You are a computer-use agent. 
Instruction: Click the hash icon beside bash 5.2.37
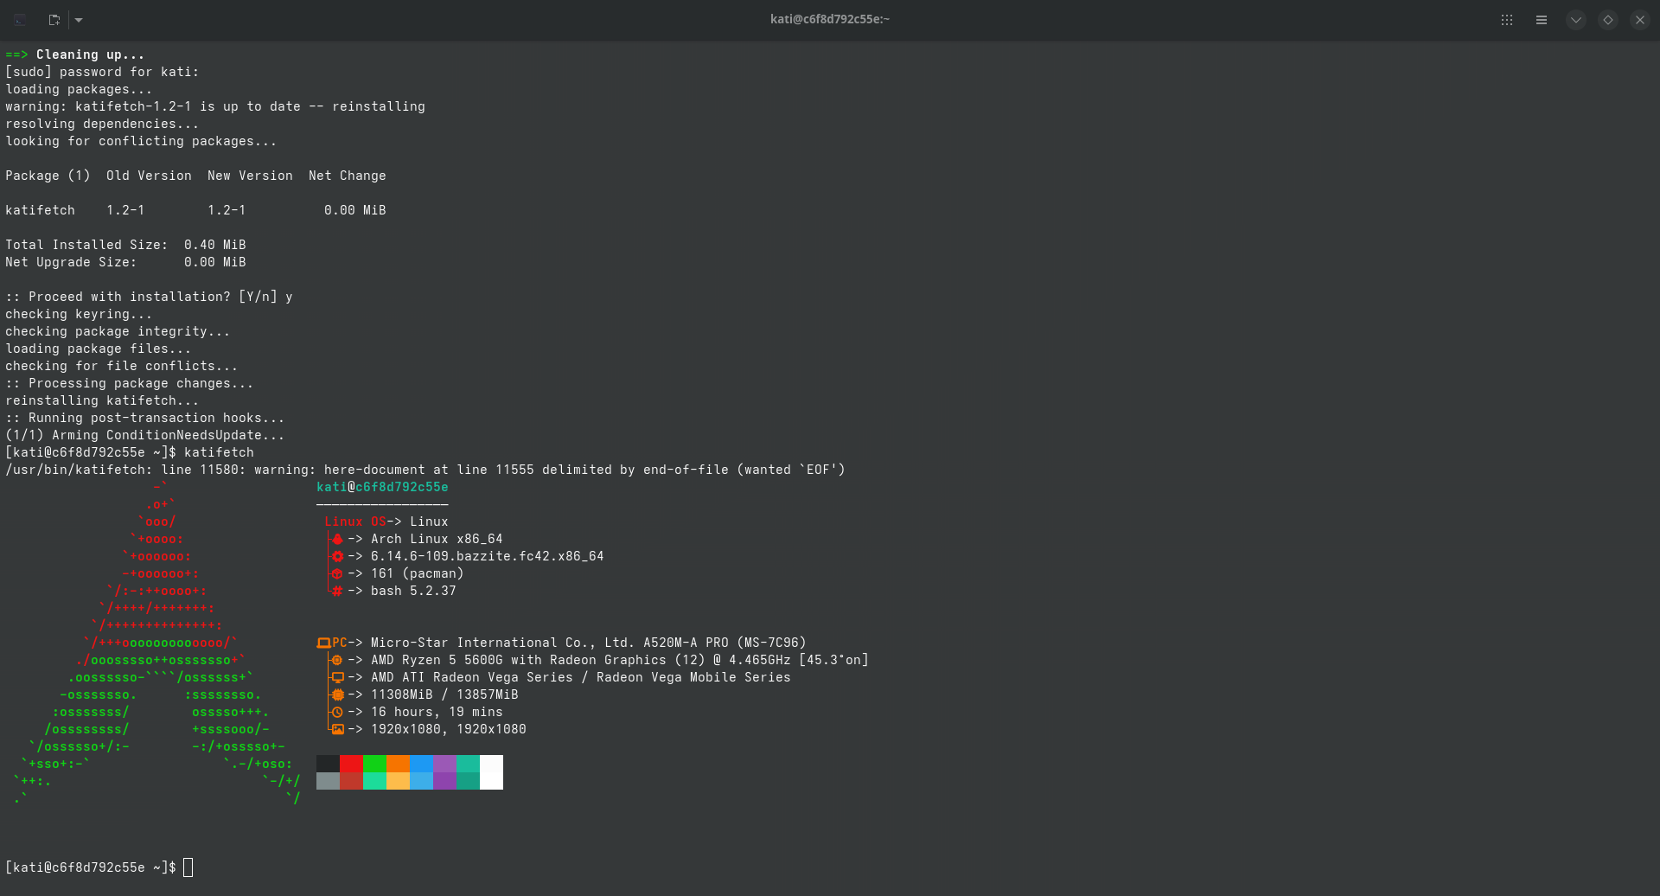[x=337, y=591]
